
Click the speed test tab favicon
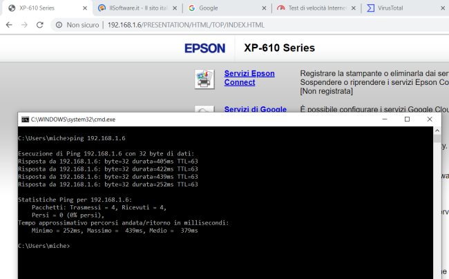(281, 8)
